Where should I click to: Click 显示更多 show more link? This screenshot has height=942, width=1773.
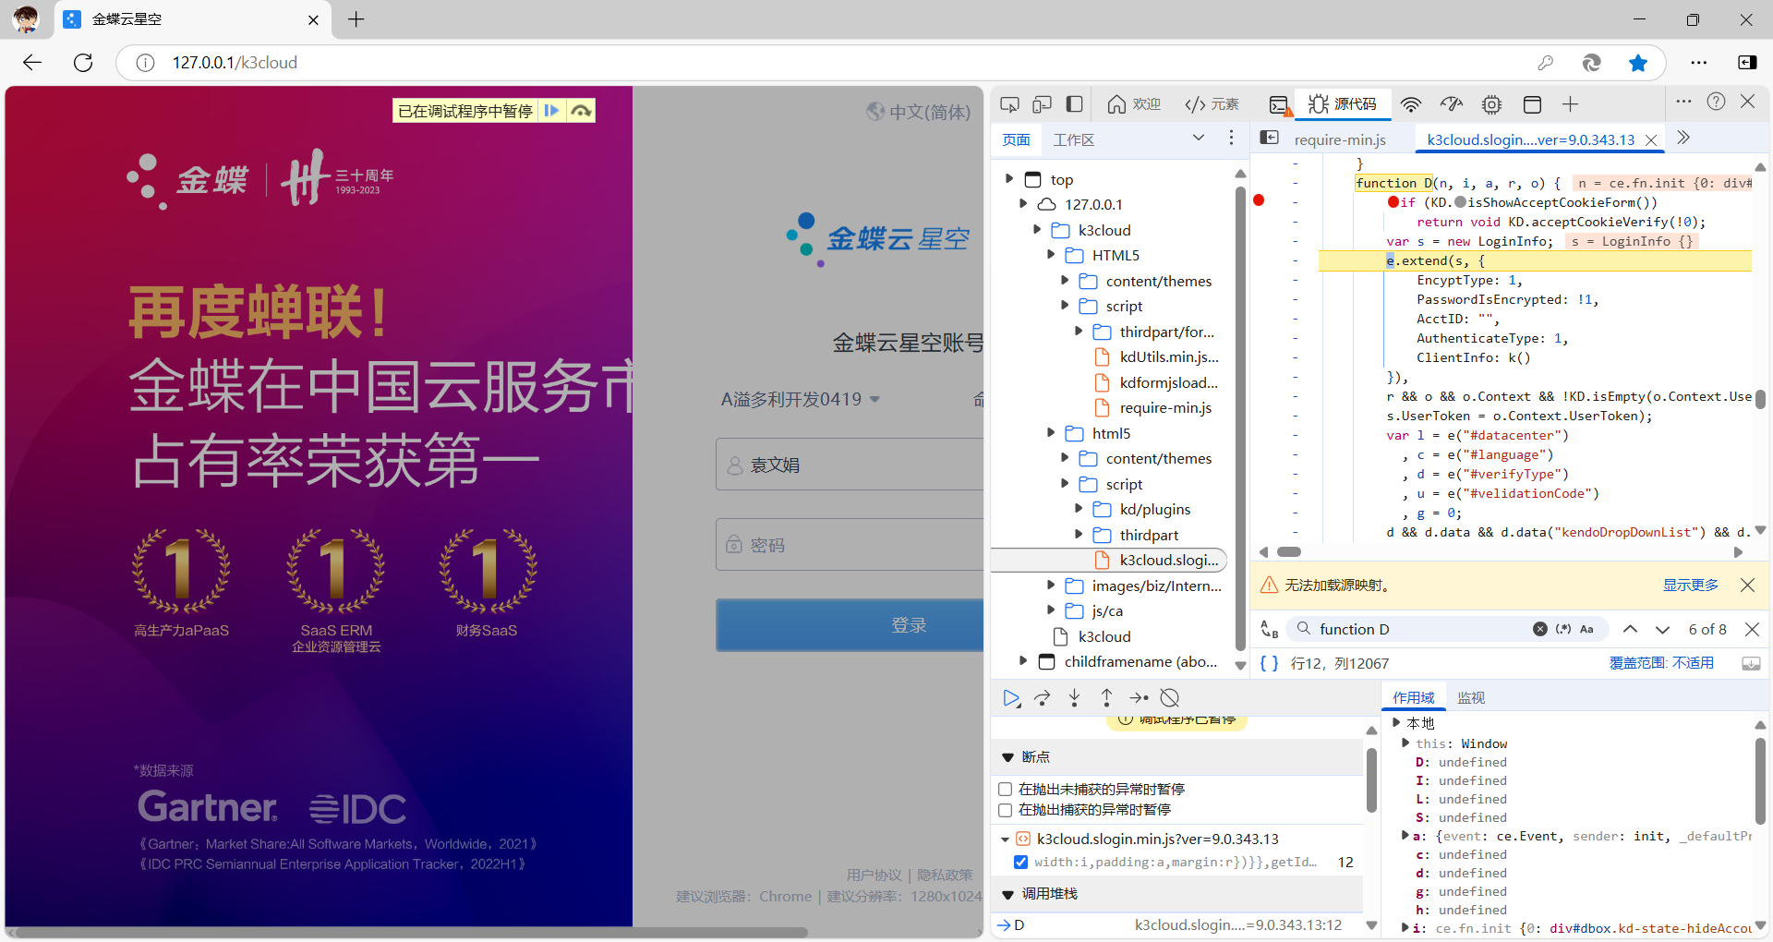click(1691, 585)
